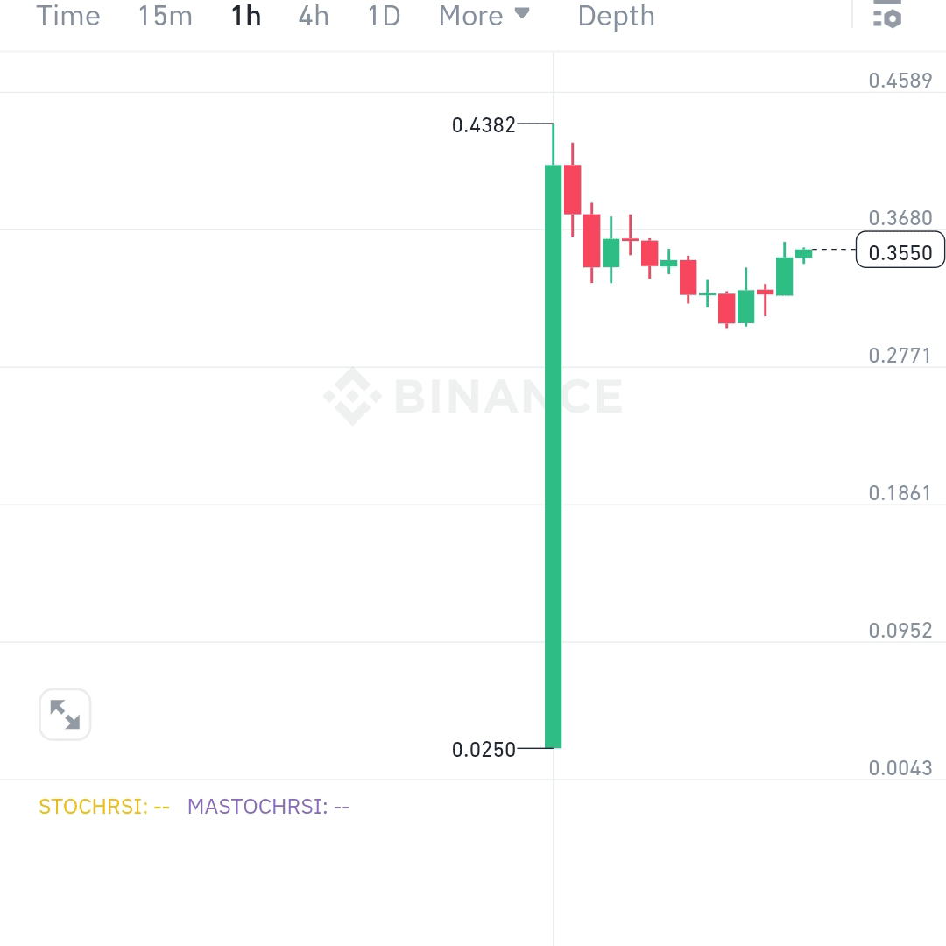Image resolution: width=946 pixels, height=946 pixels.
Task: Activate the 1D daily timeframe
Action: (x=383, y=16)
